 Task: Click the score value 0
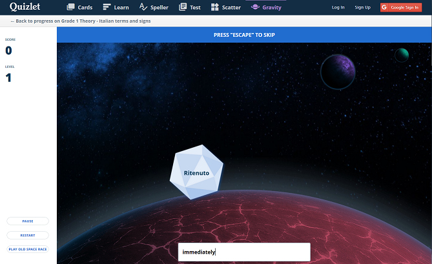coord(8,50)
